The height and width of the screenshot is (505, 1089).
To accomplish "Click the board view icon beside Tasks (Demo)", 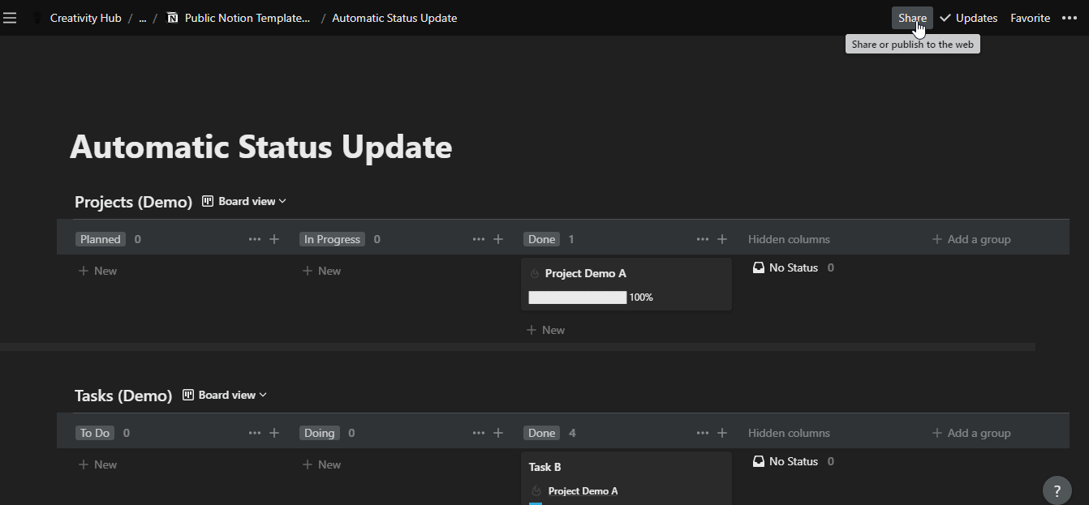I will 187,395.
